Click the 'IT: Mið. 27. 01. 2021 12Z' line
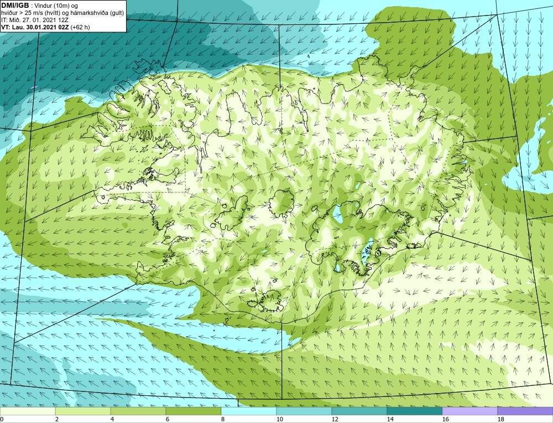The width and height of the screenshot is (553, 423). (34, 20)
